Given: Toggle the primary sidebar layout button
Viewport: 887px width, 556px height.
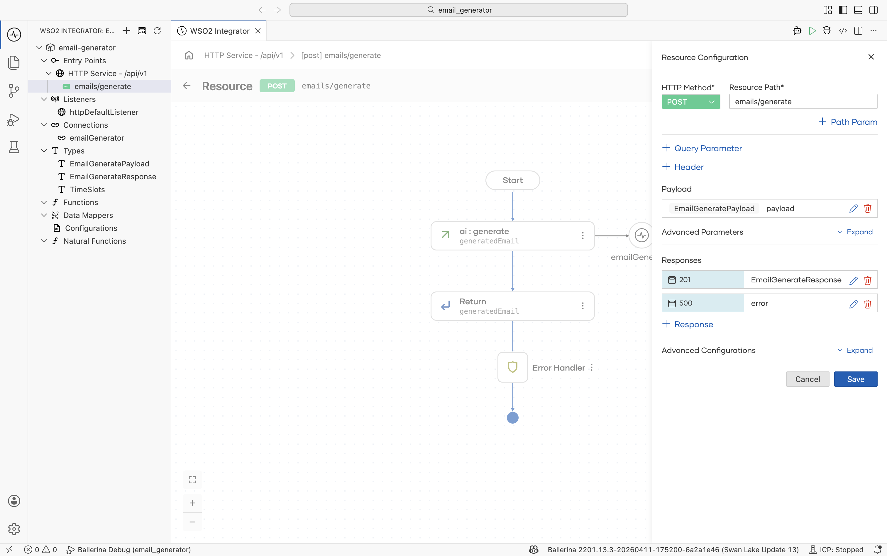Looking at the screenshot, I should click(843, 10).
